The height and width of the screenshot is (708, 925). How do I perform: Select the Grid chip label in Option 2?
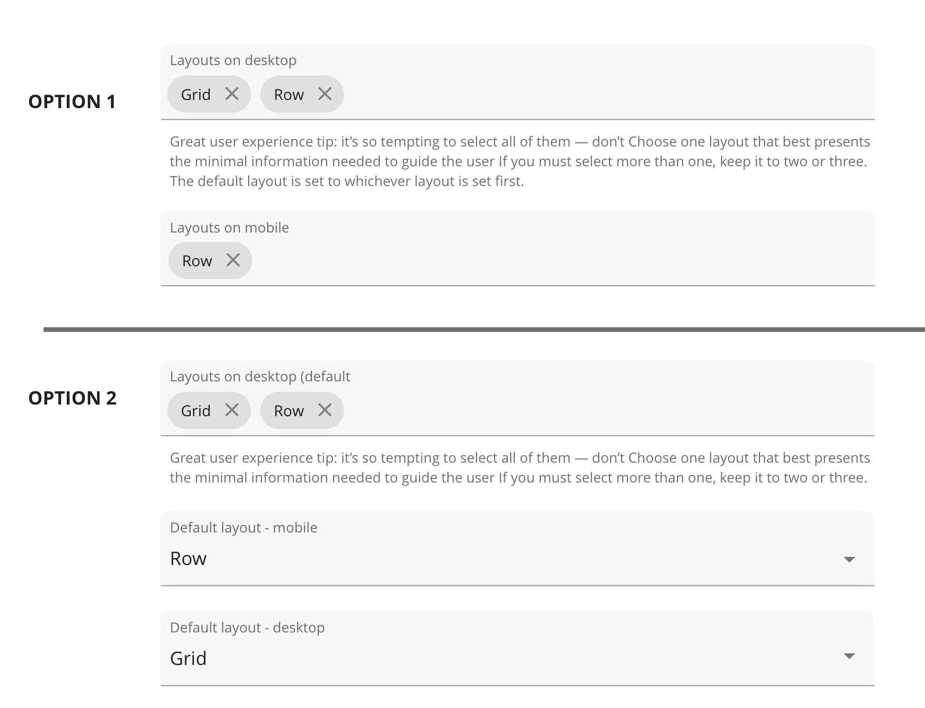tap(196, 411)
